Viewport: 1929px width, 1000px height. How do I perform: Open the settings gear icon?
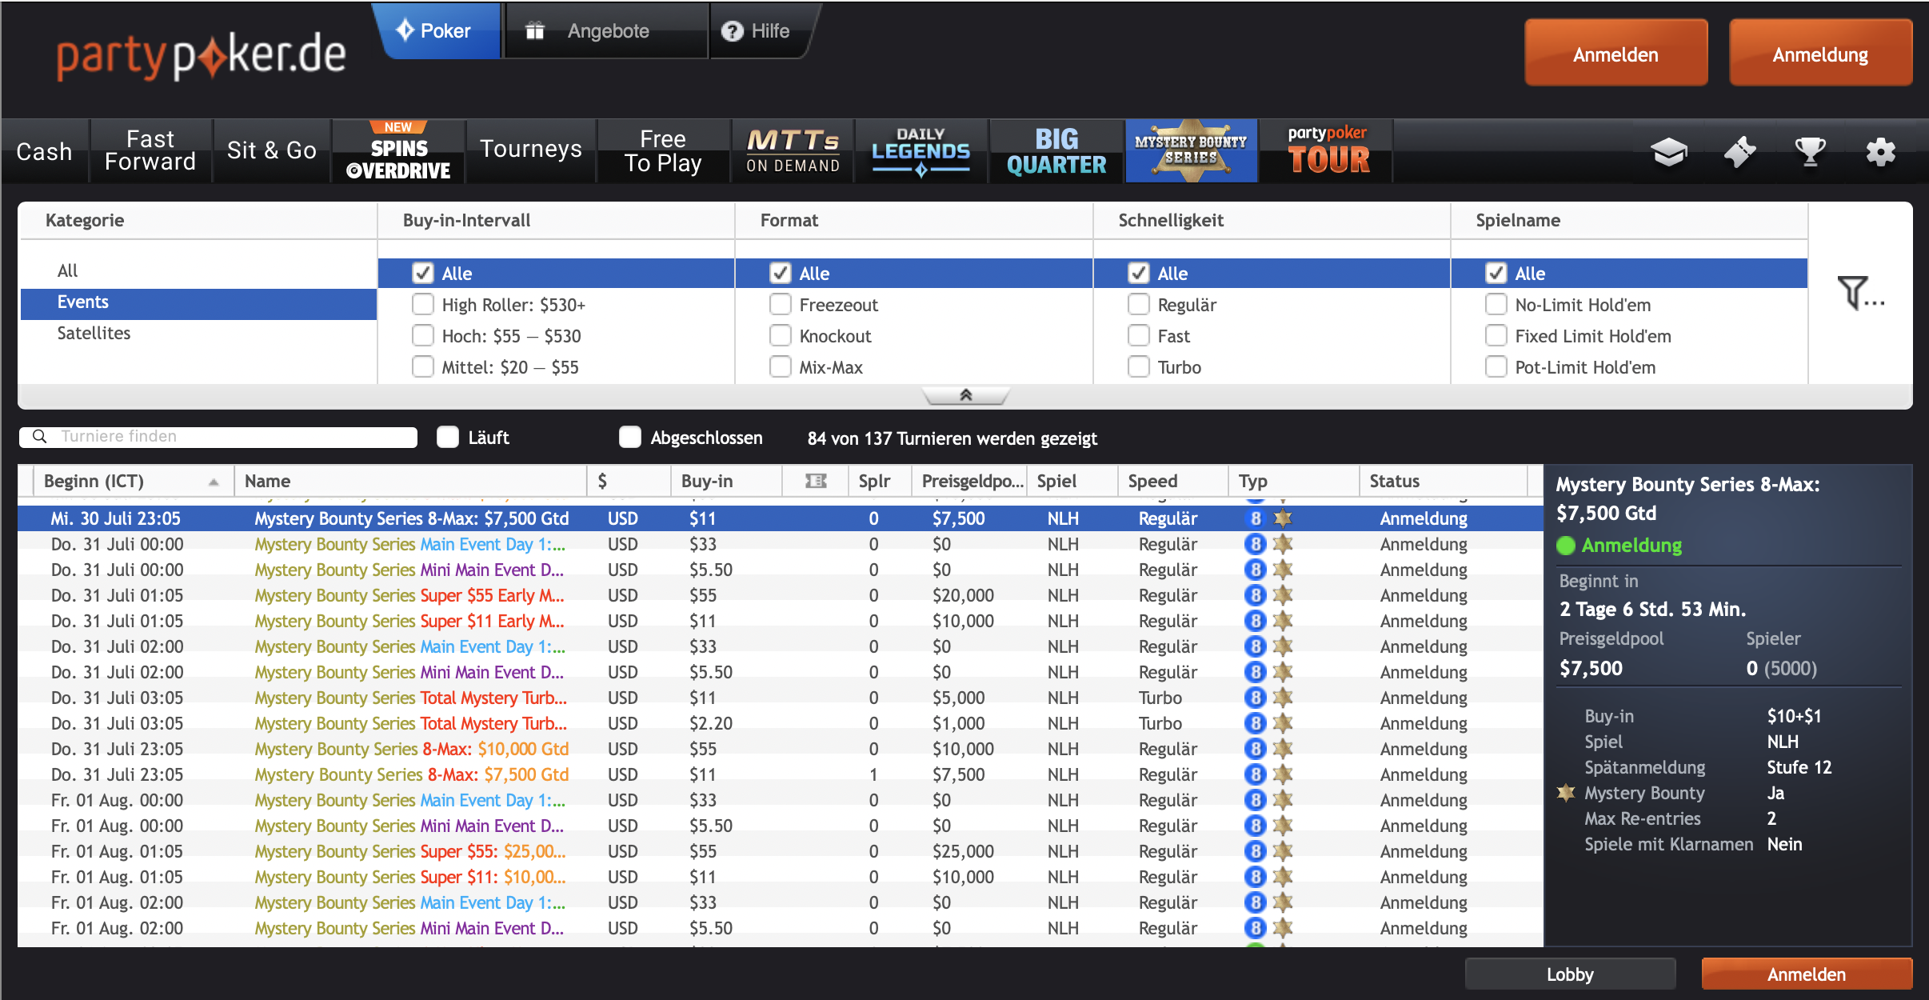1880,151
